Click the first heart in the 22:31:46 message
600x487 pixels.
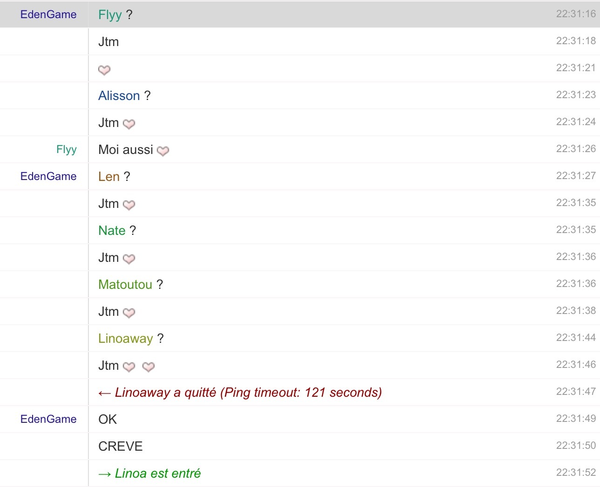pos(129,367)
